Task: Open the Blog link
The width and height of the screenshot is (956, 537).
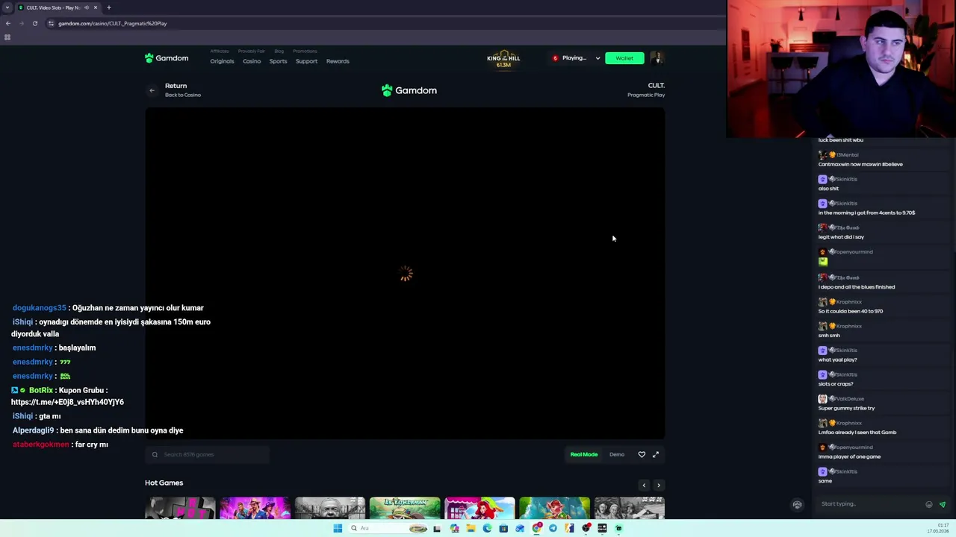Action: [279, 51]
